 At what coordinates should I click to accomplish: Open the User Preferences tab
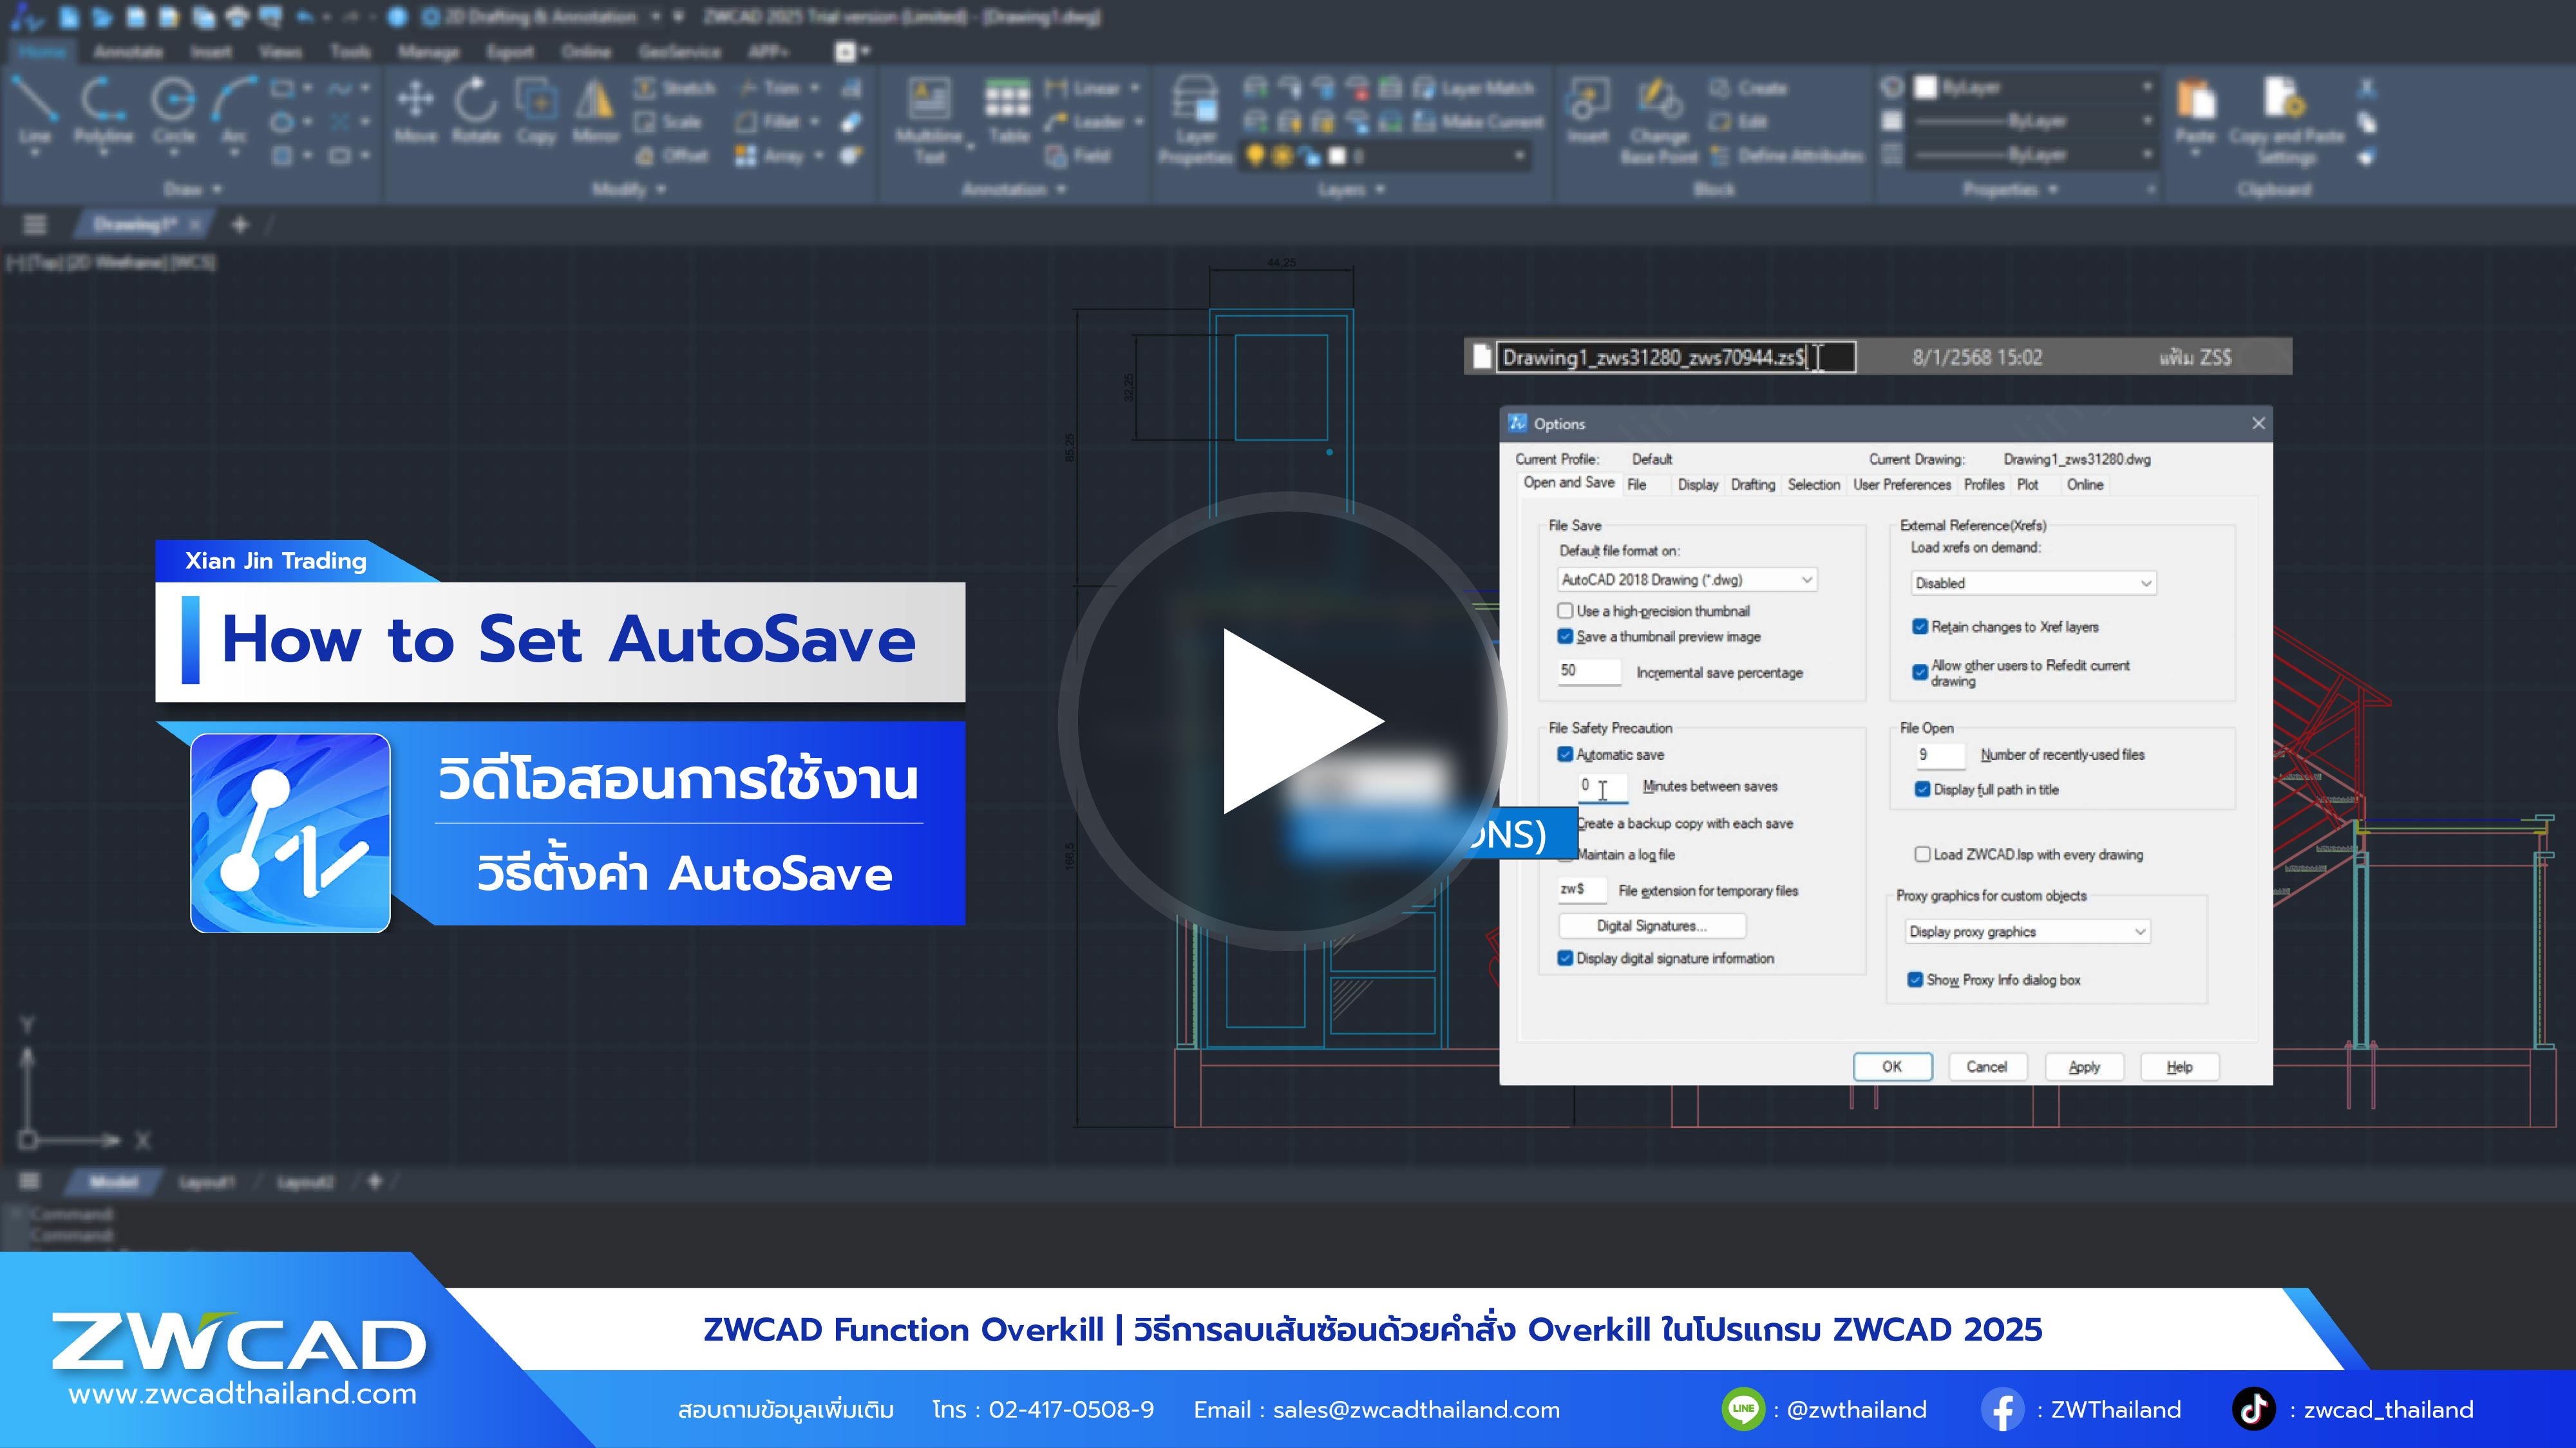pos(1901,485)
